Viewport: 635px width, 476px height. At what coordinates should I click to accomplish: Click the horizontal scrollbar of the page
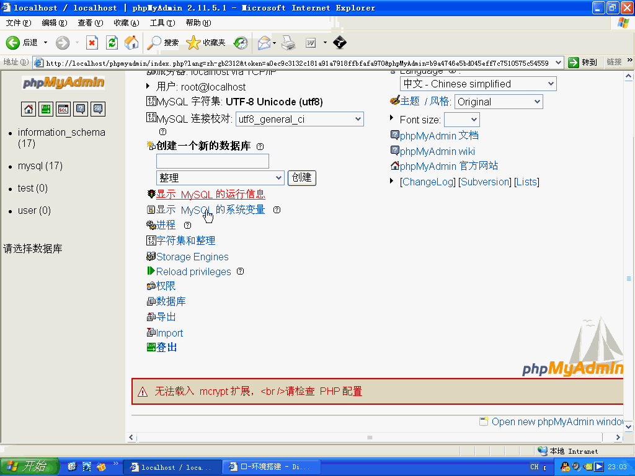coord(370,437)
